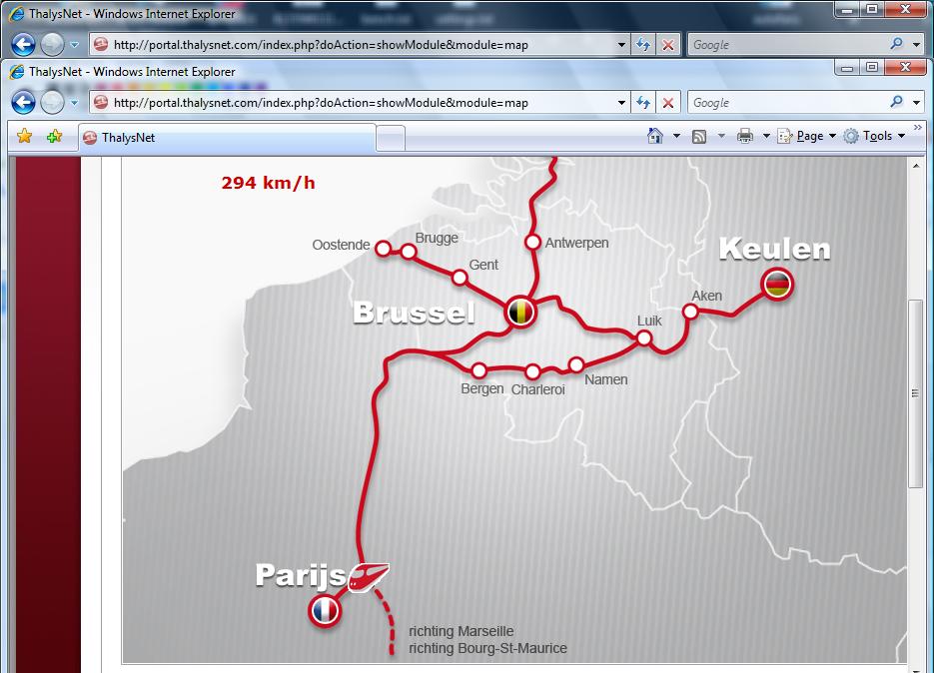Expand the Home button dropdown arrow

click(x=676, y=136)
